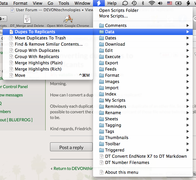The image size is (196, 180).
Task: Open the US flag input source menu
Action: click(x=169, y=3)
